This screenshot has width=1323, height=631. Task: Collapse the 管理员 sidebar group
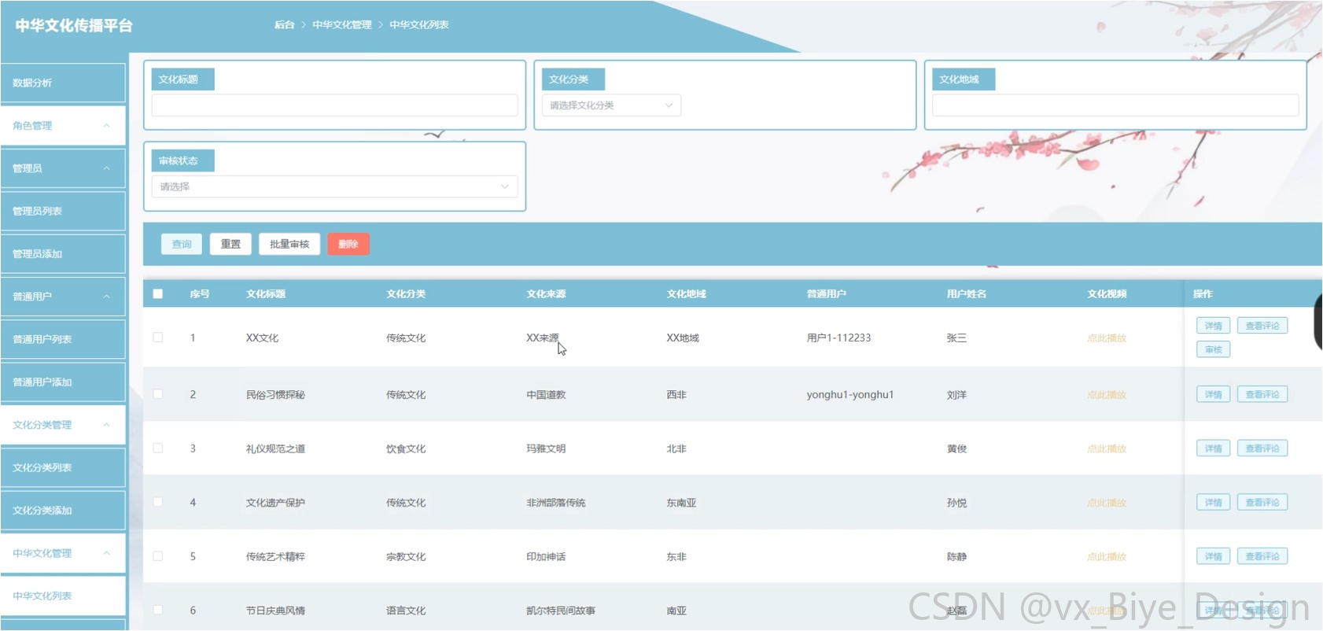pyautogui.click(x=63, y=168)
